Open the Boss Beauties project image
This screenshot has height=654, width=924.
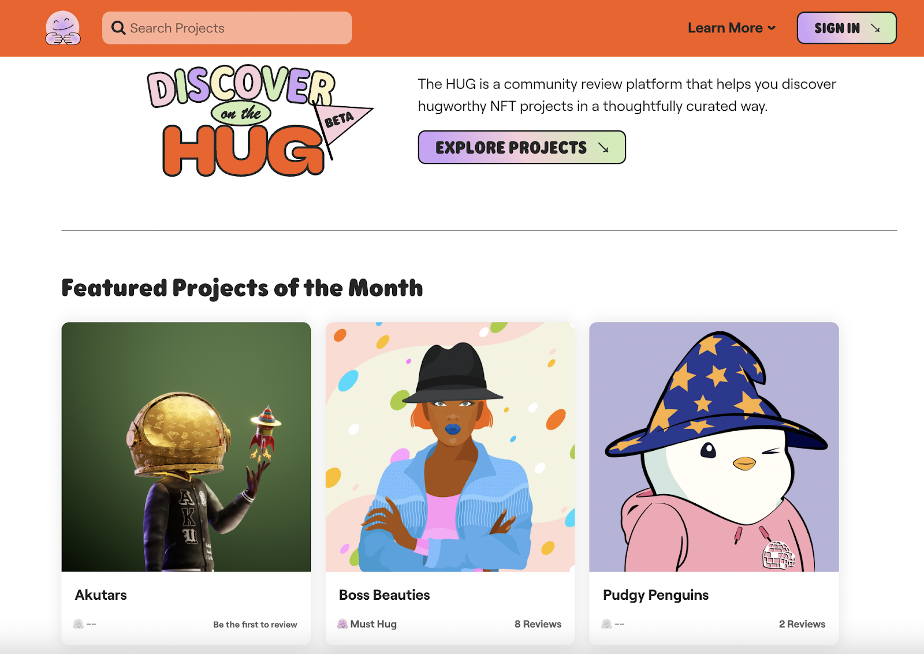[450, 447]
